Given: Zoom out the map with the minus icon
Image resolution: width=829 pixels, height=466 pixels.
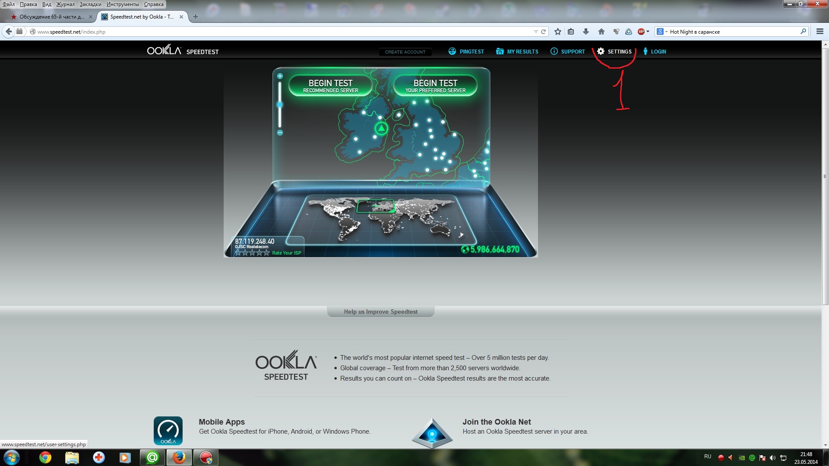Looking at the screenshot, I should click(280, 132).
